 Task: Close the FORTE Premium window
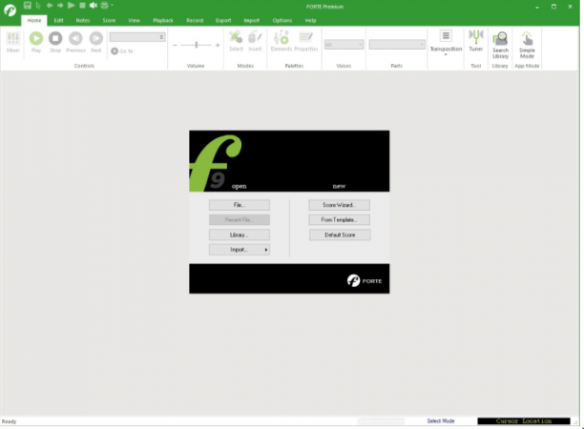pos(571,7)
